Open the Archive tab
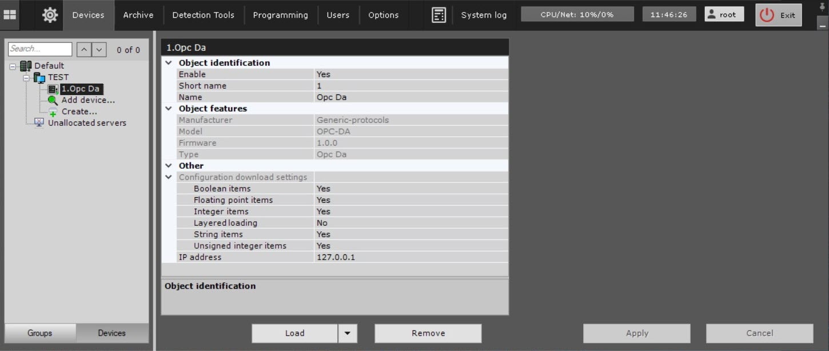Viewport: 829px width, 351px height. tap(138, 15)
